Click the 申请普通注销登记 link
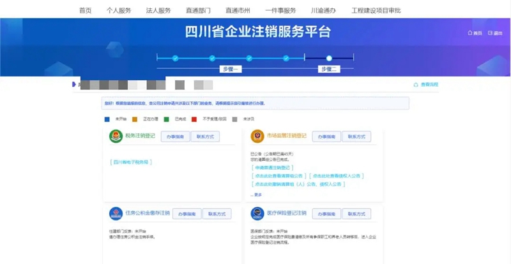This screenshot has width=511, height=264. point(272,168)
